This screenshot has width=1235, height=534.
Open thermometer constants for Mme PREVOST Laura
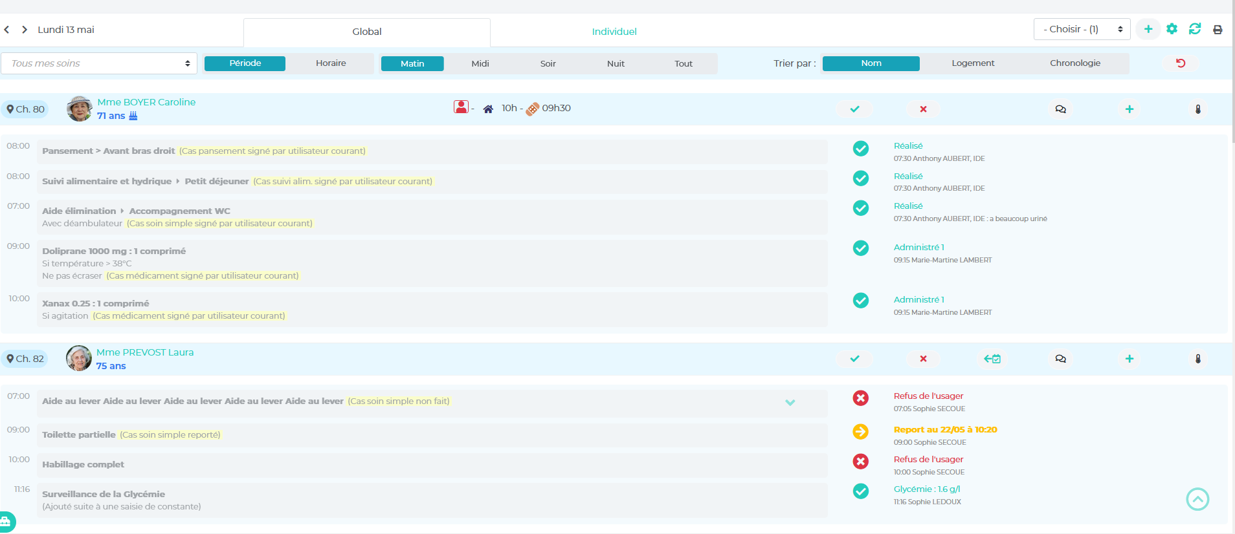[1197, 359]
